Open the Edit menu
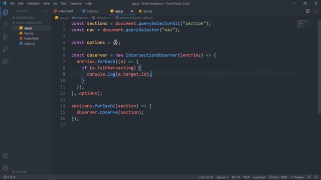321x180 pixels. click(21, 3)
